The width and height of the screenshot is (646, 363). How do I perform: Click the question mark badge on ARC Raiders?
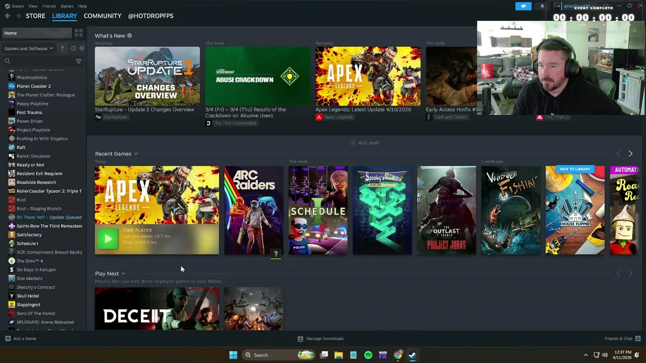276,254
